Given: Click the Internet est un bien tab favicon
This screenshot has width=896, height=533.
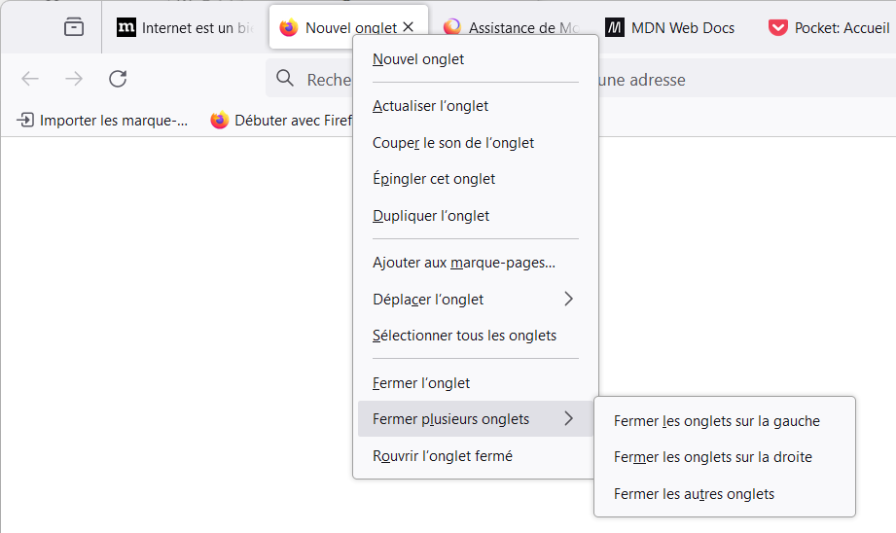Looking at the screenshot, I should tap(126, 27).
